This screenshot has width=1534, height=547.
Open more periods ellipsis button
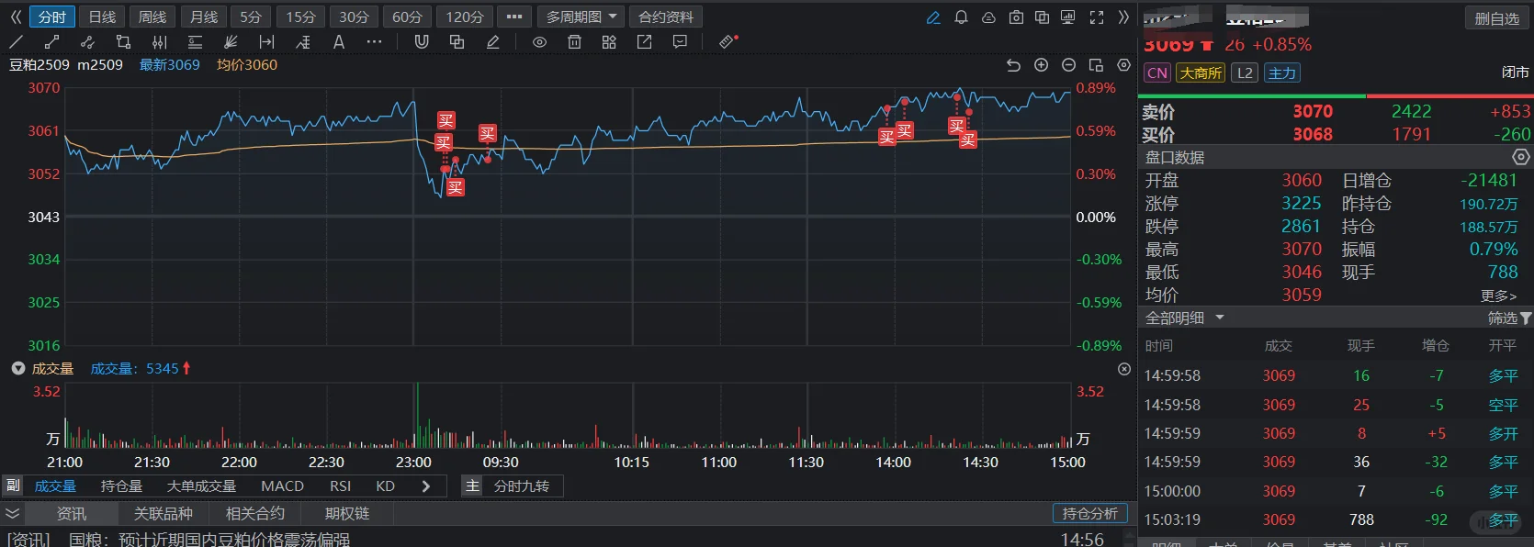click(x=514, y=17)
